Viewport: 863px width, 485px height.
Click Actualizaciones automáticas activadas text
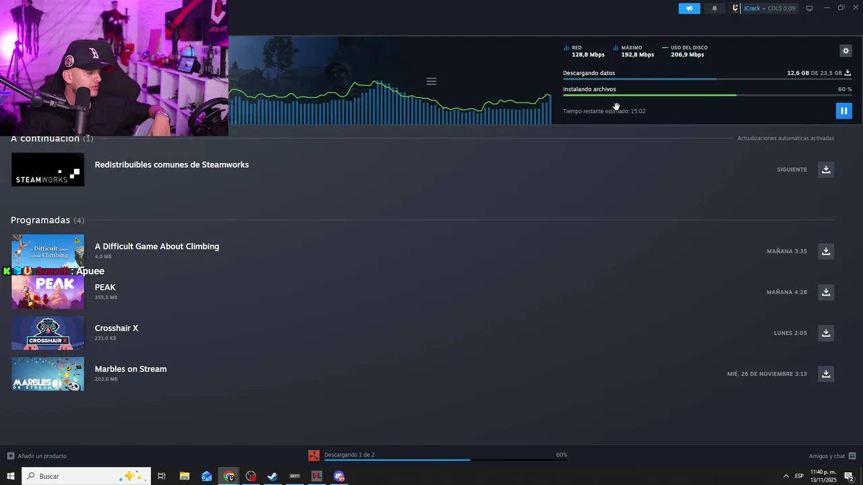click(785, 138)
